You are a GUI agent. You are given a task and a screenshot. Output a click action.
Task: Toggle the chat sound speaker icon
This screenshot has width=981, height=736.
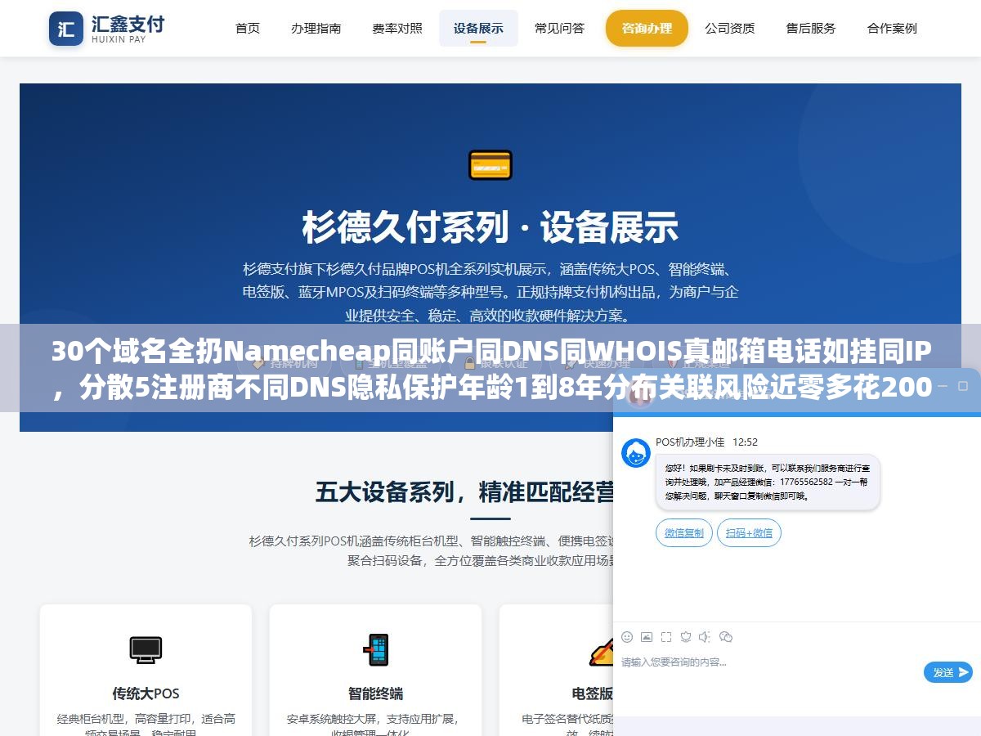(x=706, y=637)
